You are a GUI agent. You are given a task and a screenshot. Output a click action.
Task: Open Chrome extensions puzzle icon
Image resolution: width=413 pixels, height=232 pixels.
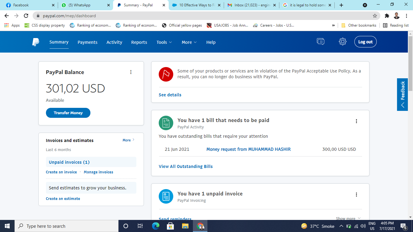point(387,16)
